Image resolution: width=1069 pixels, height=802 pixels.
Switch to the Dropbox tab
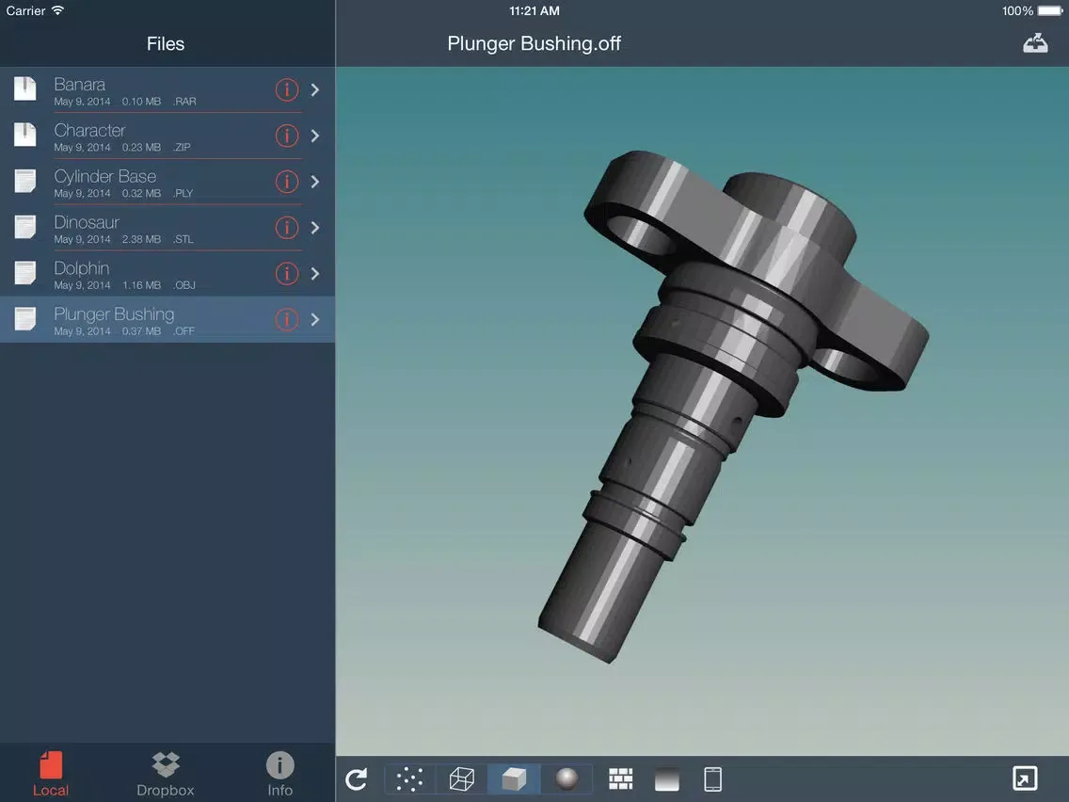pos(165,774)
